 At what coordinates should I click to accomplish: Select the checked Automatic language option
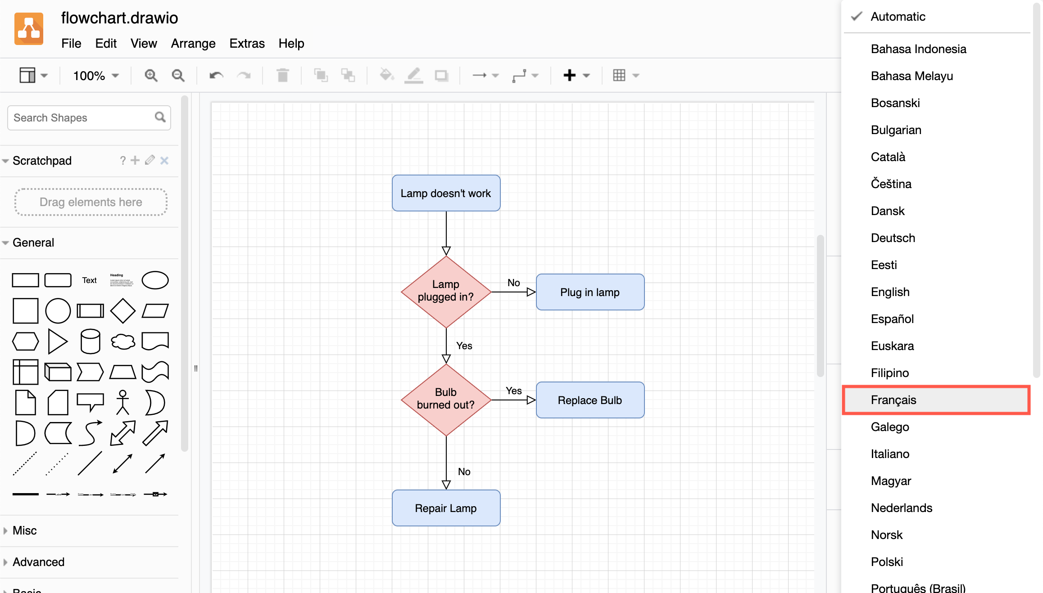(x=898, y=17)
